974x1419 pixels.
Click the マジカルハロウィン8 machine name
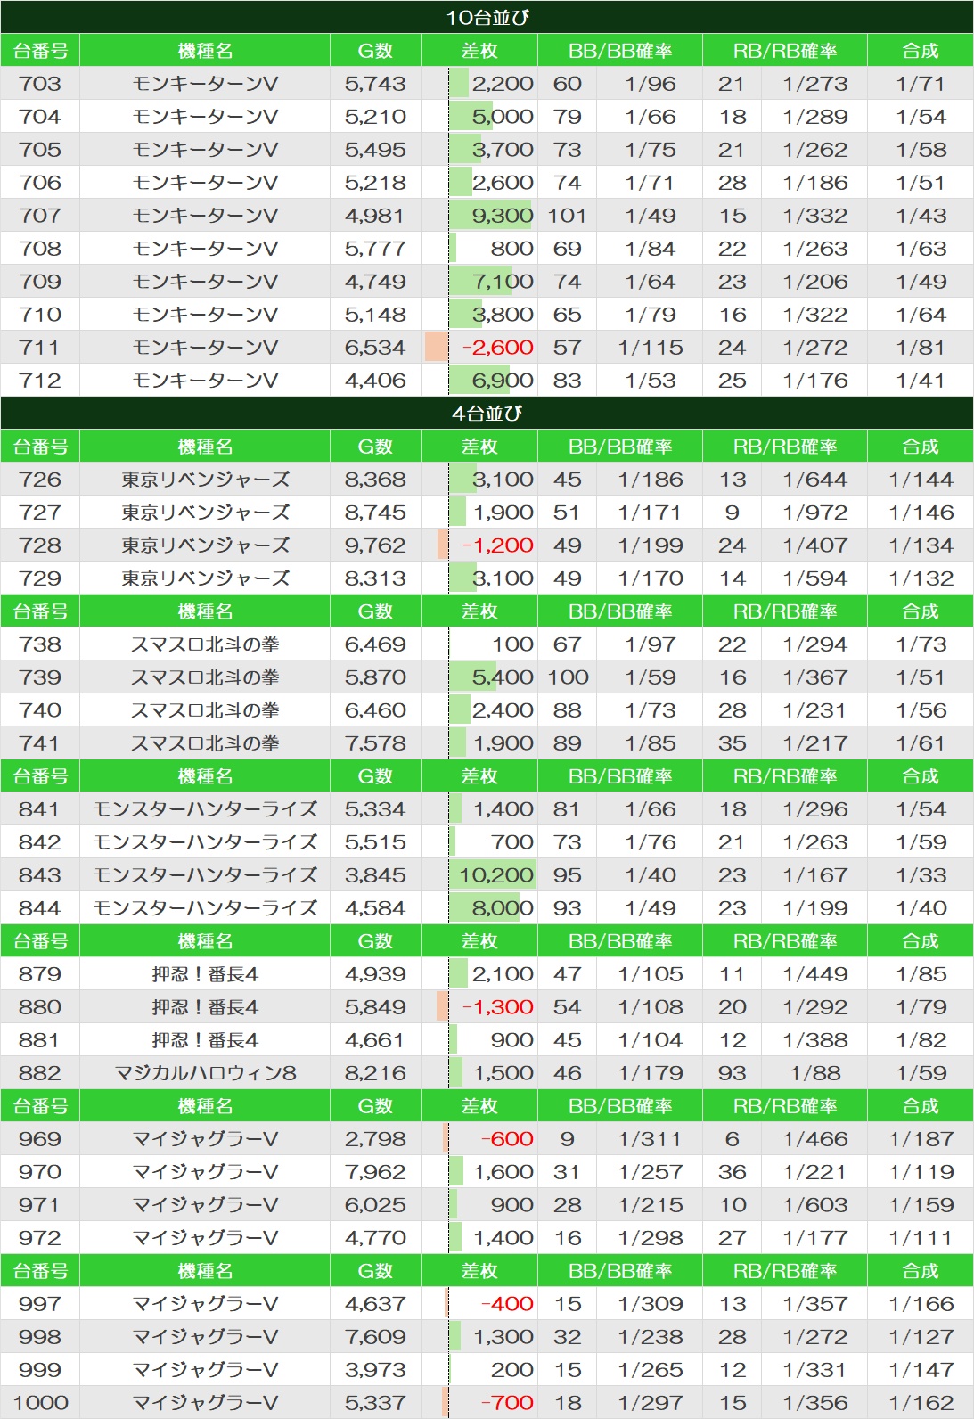click(205, 1073)
